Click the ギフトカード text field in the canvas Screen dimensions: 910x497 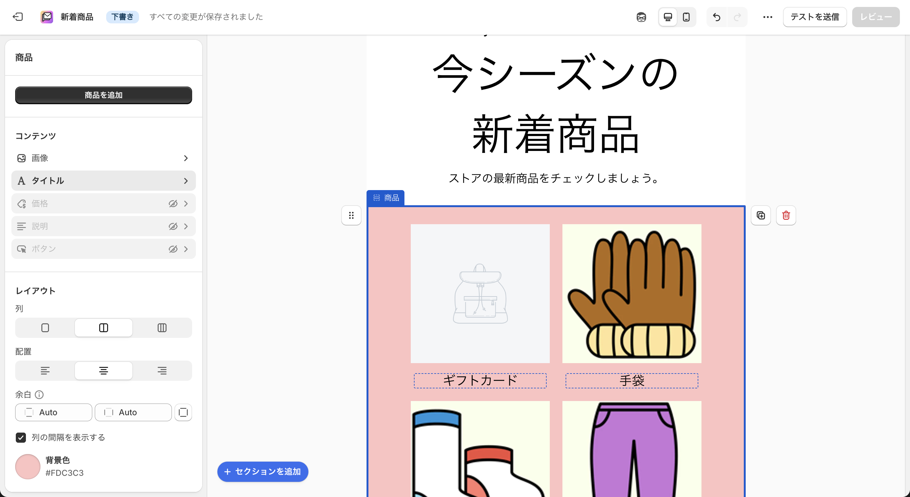pyautogui.click(x=480, y=380)
